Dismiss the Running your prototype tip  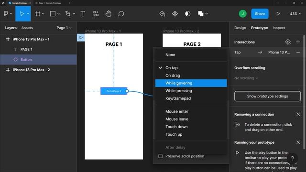tap(298, 142)
